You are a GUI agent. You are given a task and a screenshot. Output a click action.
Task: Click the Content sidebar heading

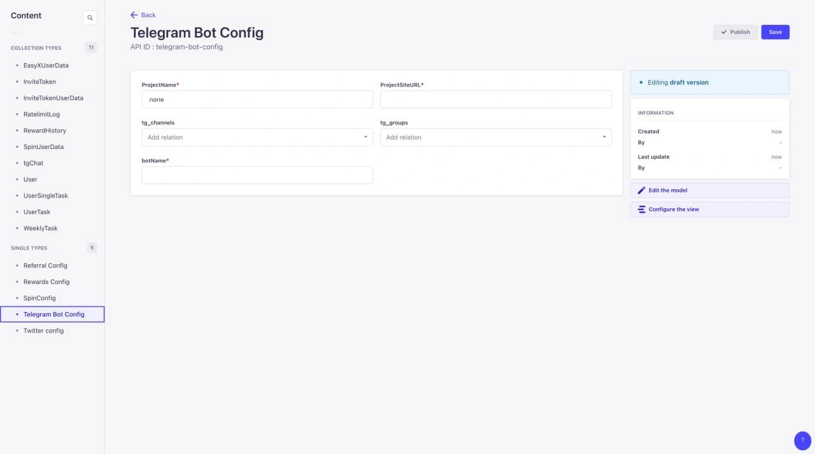26,15
